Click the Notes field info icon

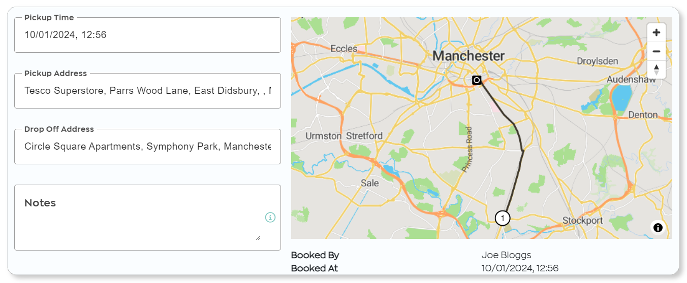270,217
